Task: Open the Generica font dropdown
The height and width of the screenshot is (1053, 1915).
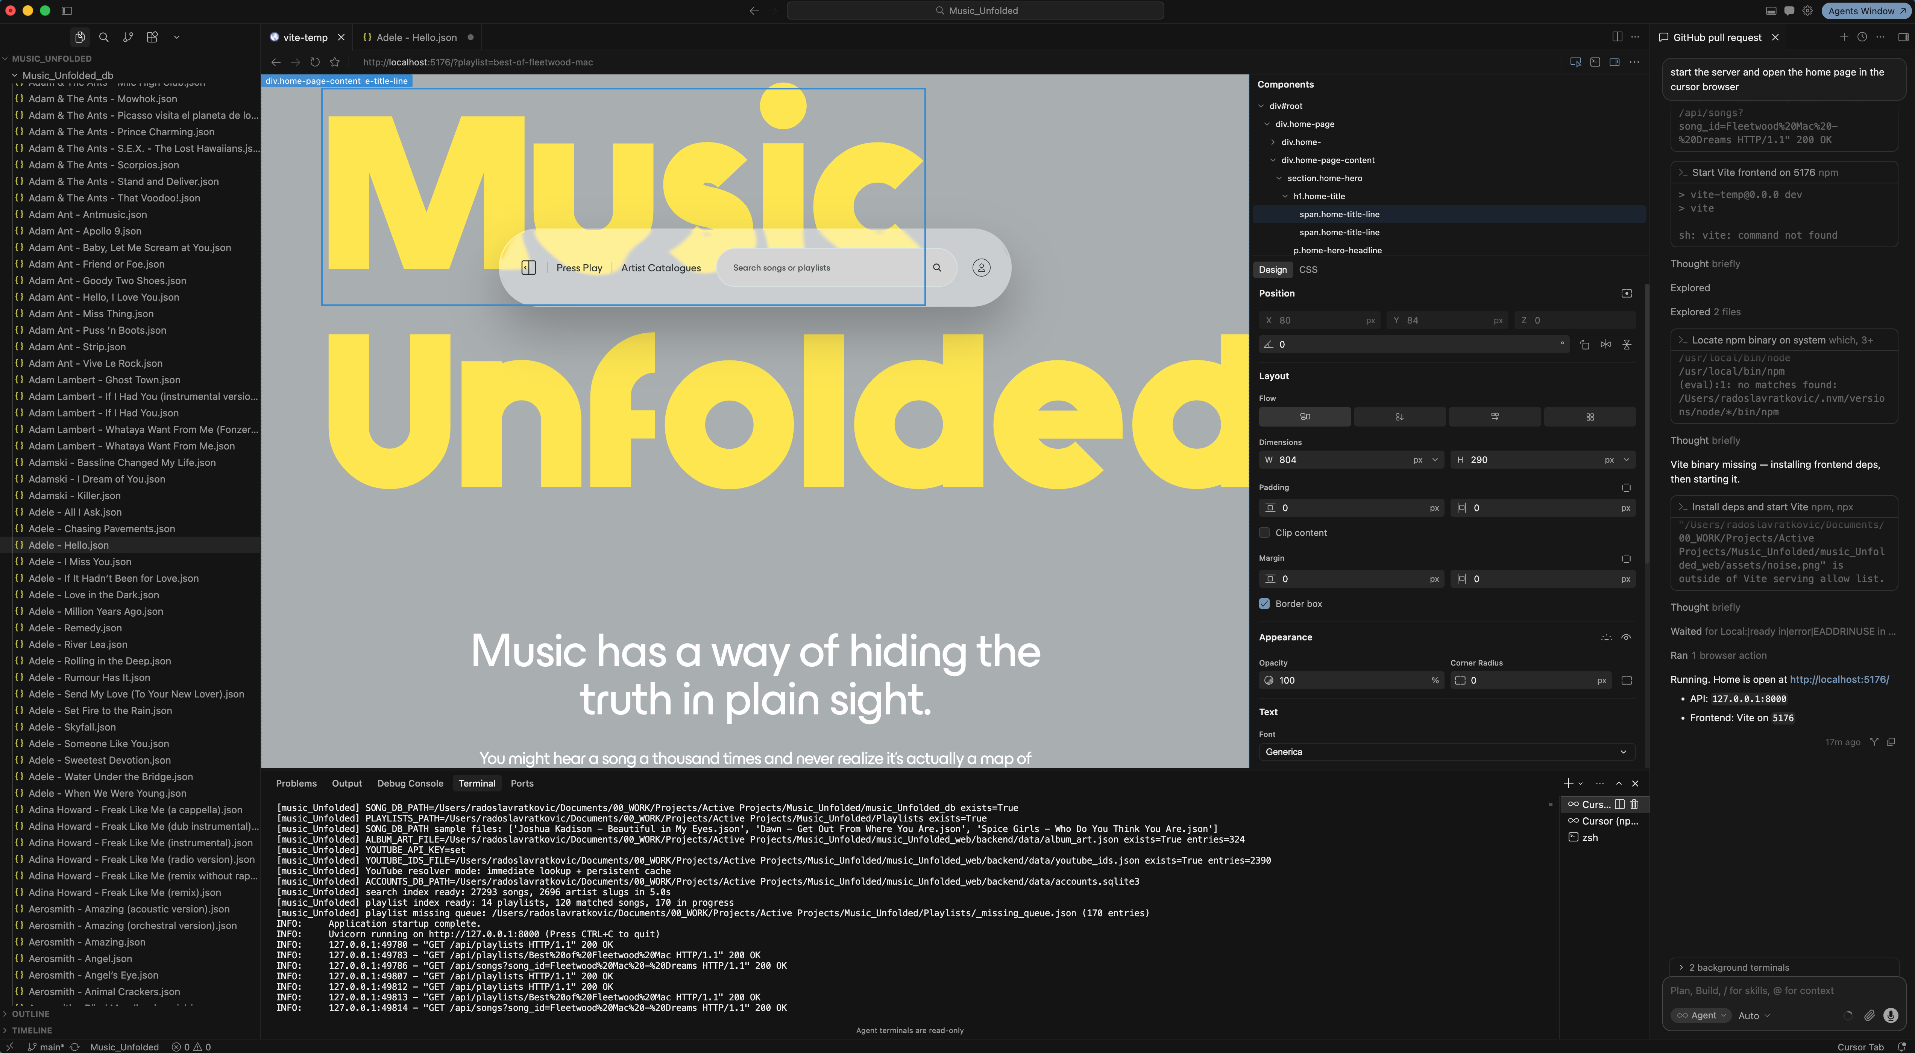Action: tap(1447, 752)
